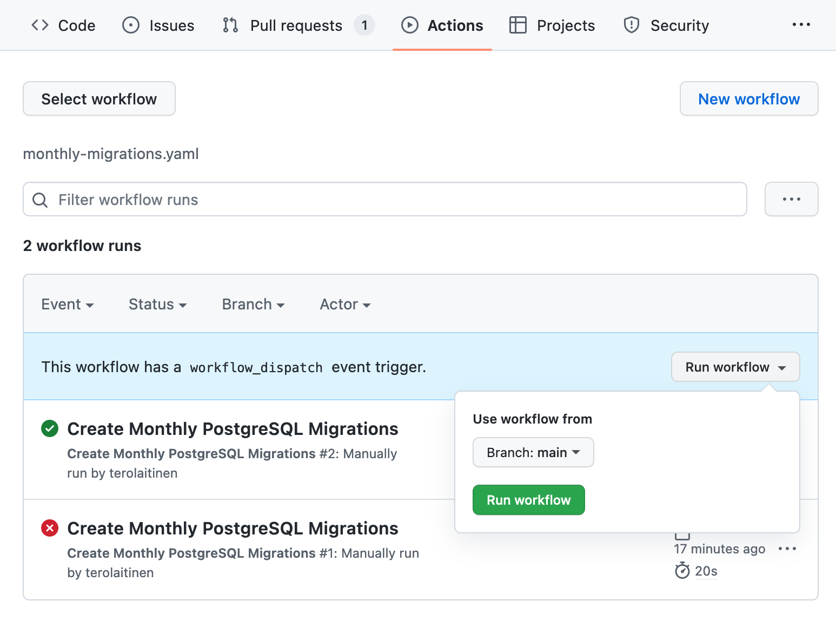Click the stopwatch duration icon
This screenshot has height=621, width=836.
tap(682, 571)
